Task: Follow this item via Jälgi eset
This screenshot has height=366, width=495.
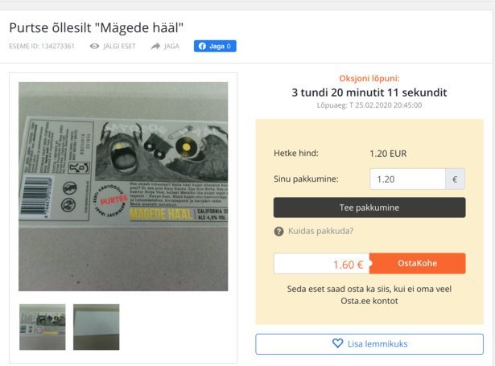Action: point(113,47)
